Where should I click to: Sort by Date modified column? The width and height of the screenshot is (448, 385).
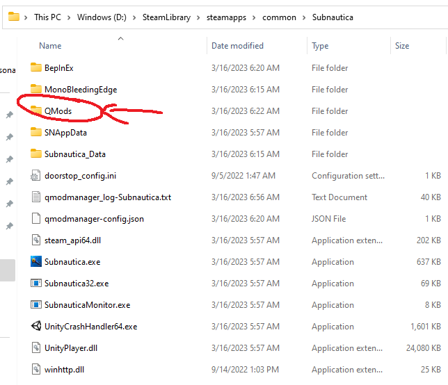point(237,46)
